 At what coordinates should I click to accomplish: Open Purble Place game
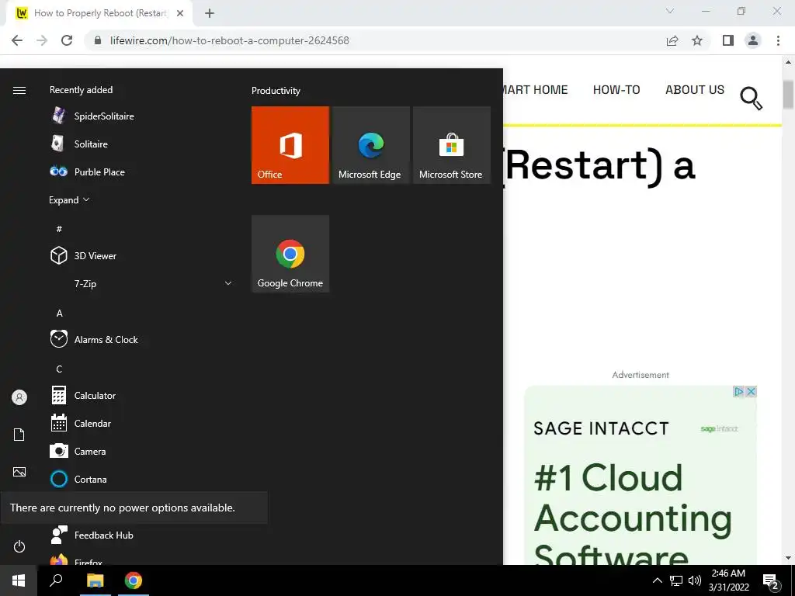click(x=87, y=172)
